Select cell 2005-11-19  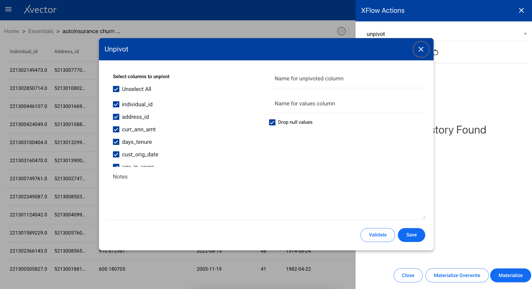click(x=209, y=269)
